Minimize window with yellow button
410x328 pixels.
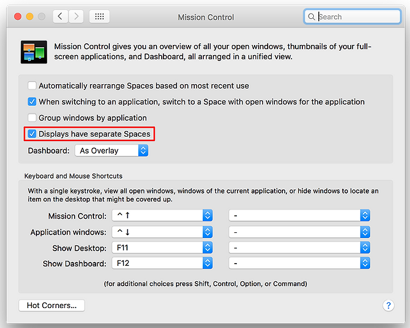tap(30, 17)
